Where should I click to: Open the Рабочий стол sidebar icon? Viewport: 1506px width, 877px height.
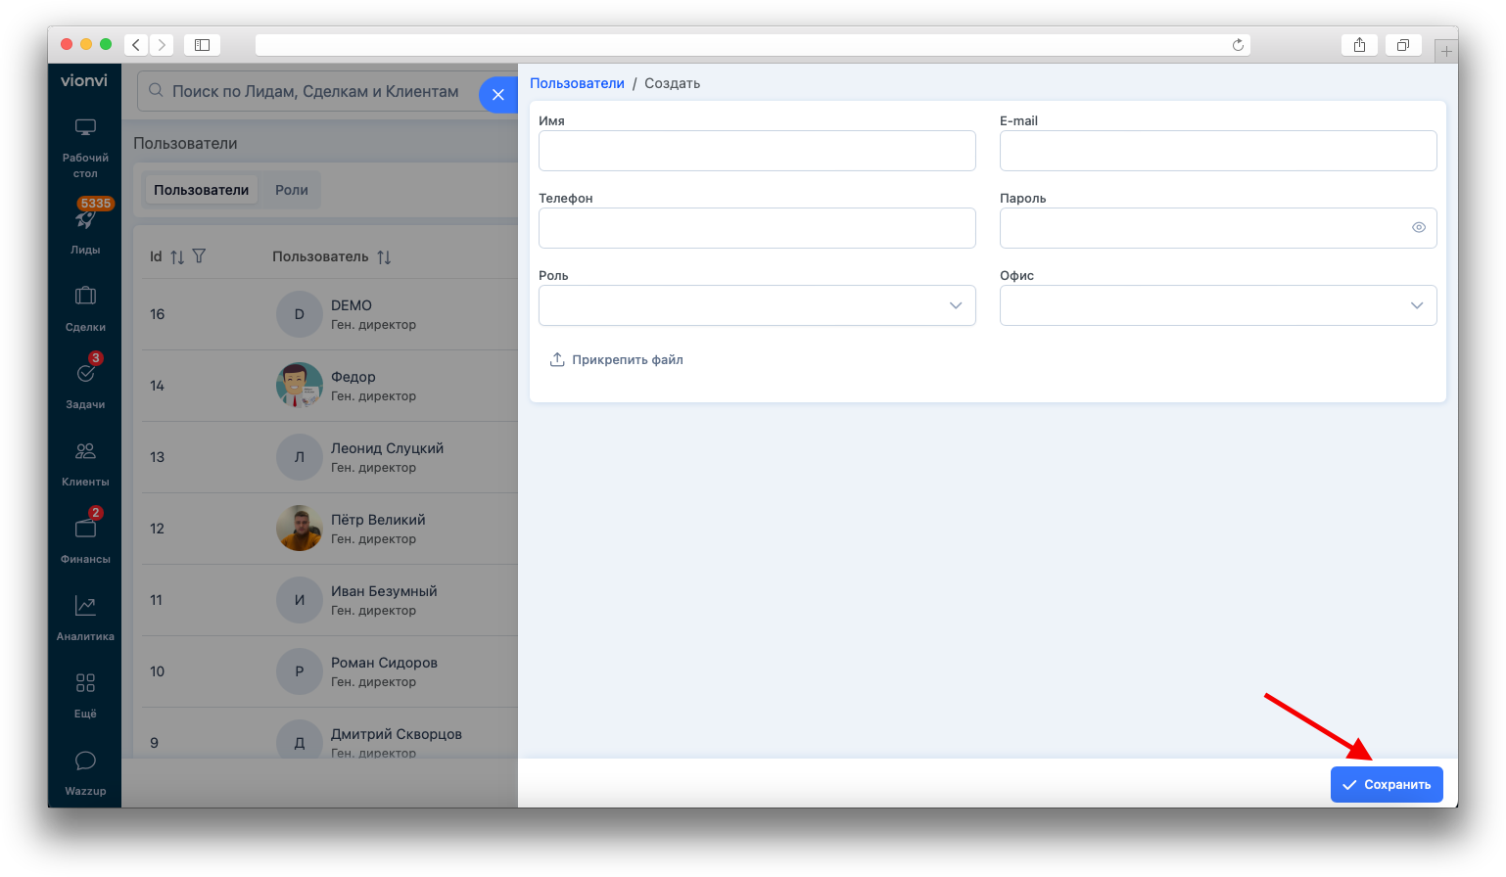85,128
